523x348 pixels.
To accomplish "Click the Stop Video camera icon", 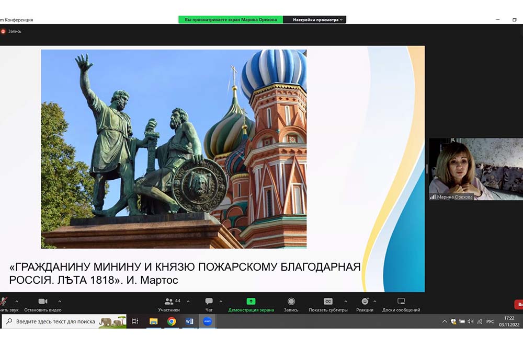I will click(42, 301).
